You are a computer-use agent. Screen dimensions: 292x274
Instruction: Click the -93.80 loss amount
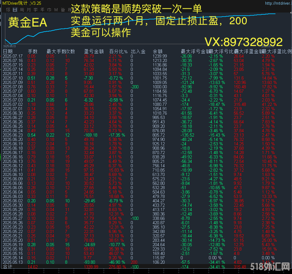89,262
